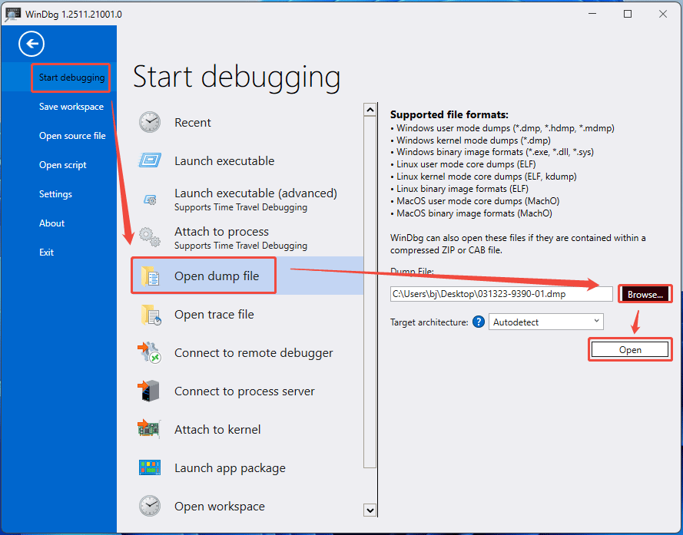Open the Target architecture dropdown
The width and height of the screenshot is (683, 535).
(545, 322)
